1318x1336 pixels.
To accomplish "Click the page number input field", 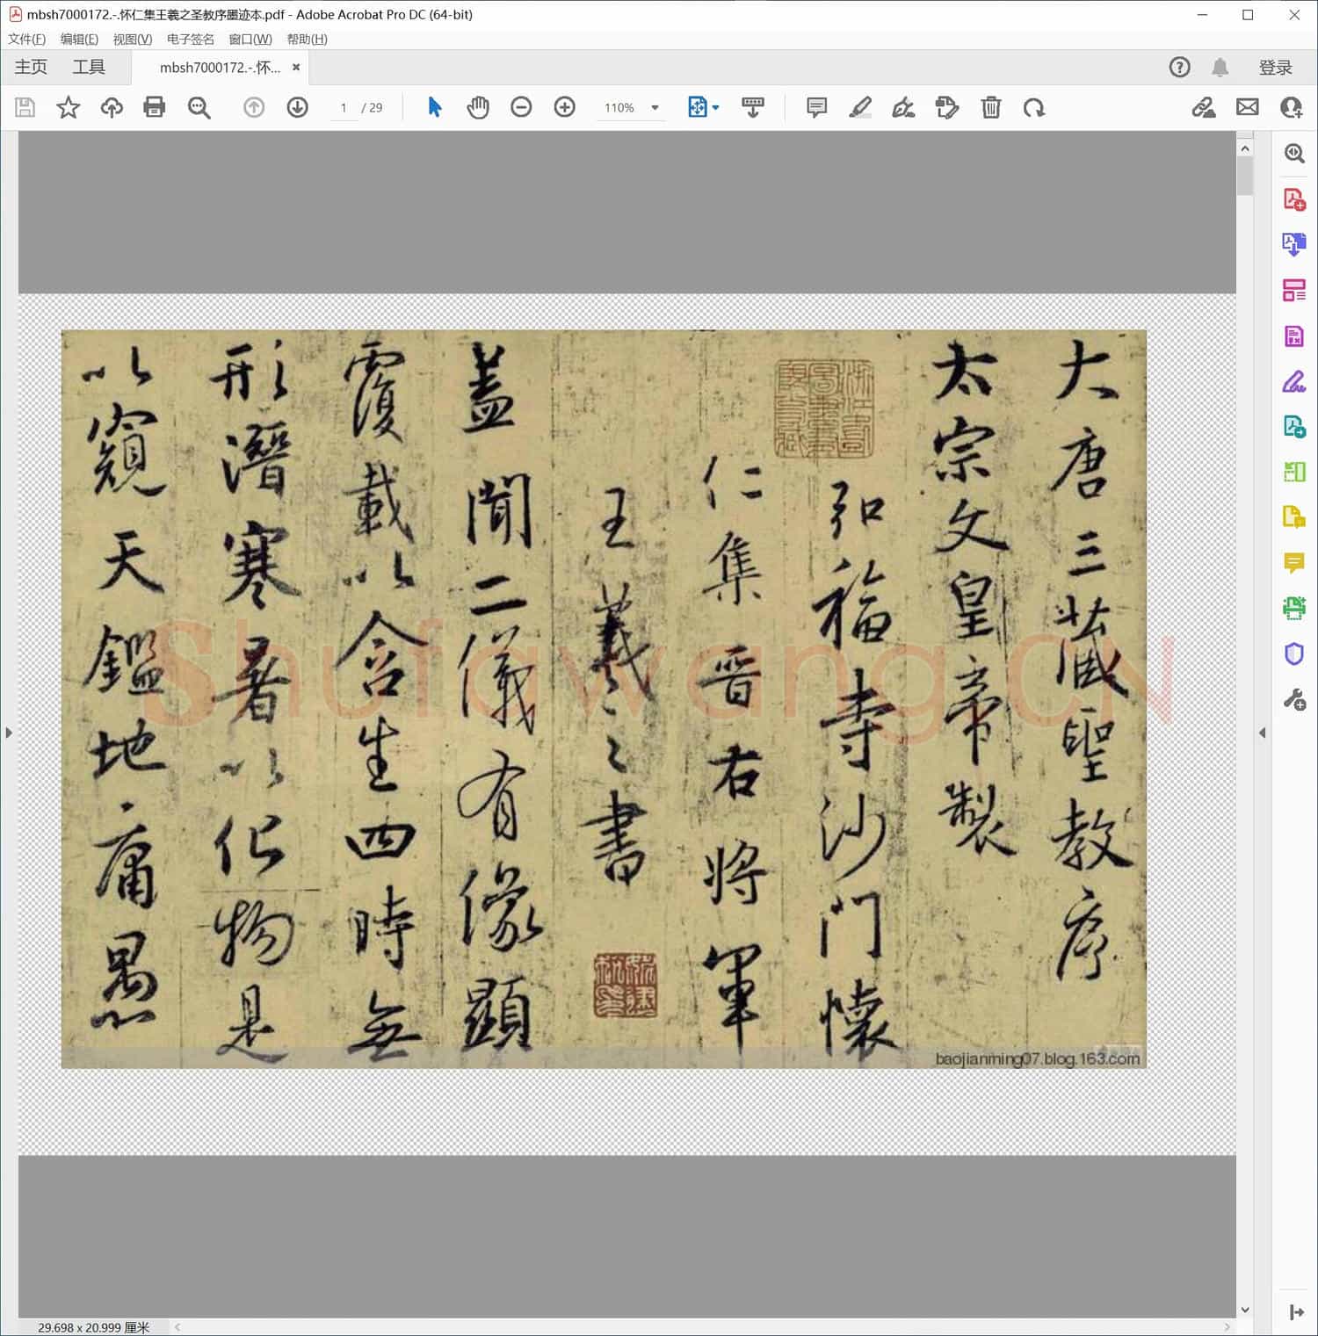I will coord(344,108).
